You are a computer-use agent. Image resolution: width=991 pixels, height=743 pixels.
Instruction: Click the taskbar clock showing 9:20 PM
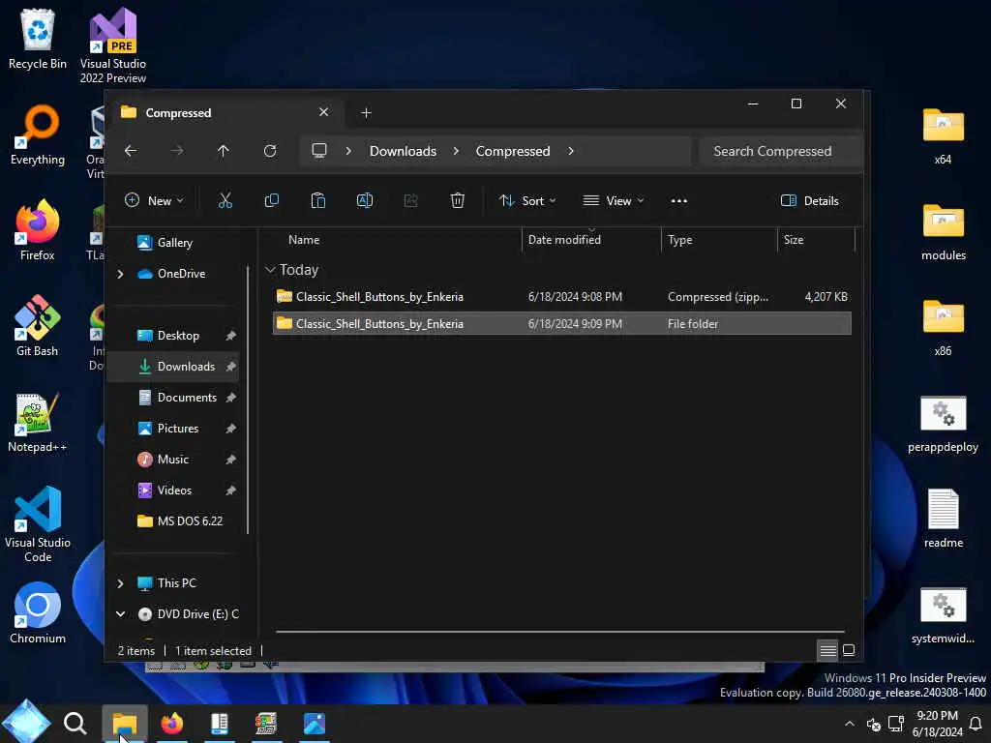coord(937,724)
